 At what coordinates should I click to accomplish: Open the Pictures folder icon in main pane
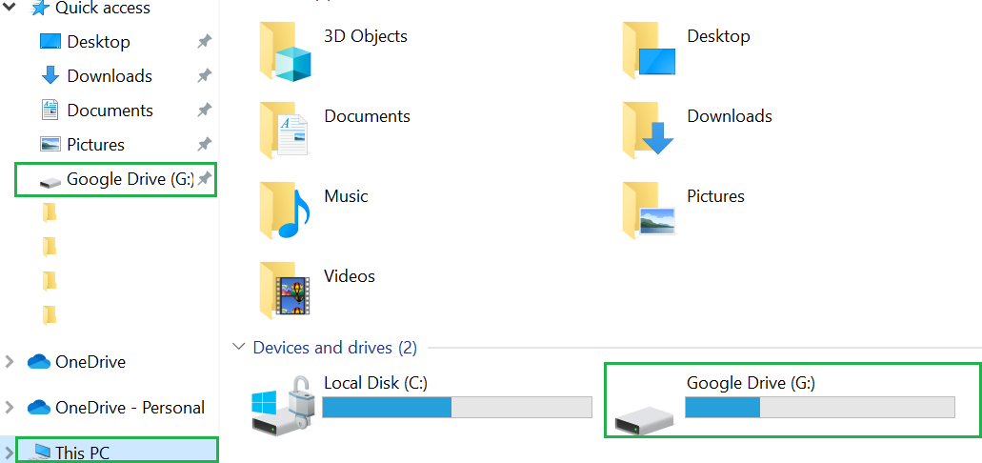[649, 211]
